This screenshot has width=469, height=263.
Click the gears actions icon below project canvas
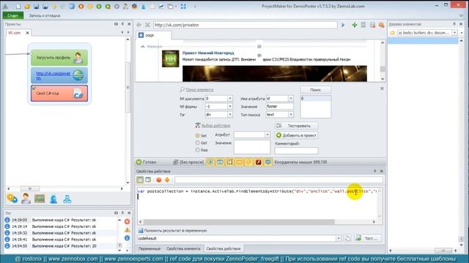[12, 199]
